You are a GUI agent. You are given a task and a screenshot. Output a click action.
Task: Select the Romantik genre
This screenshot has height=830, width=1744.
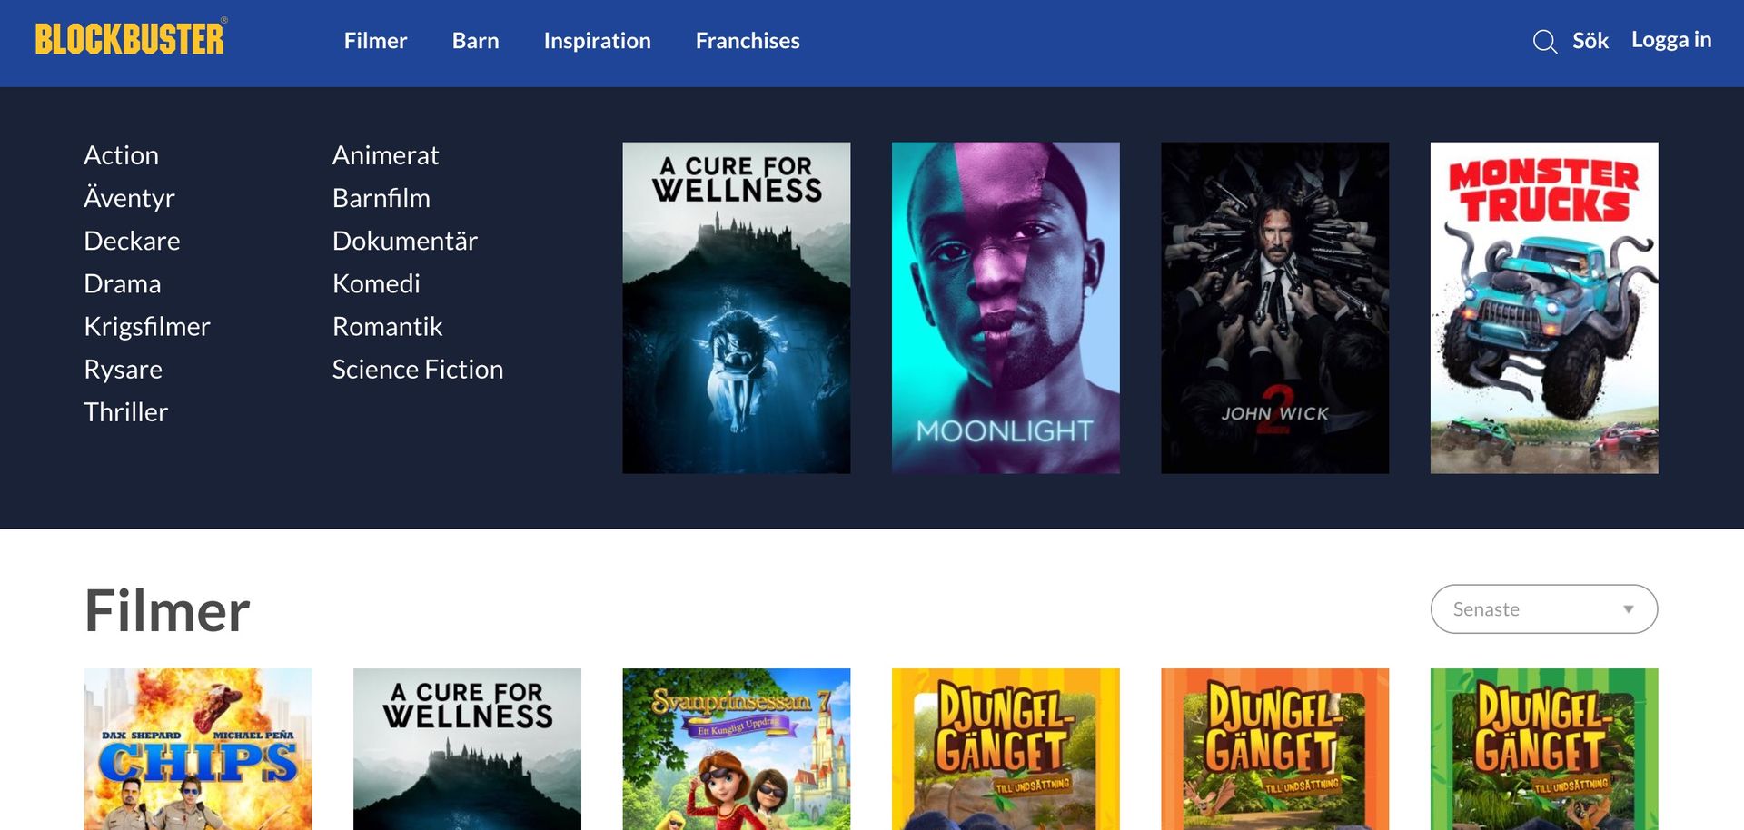coord(387,326)
